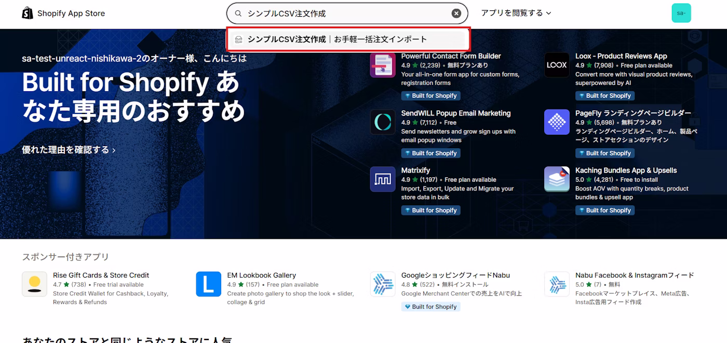The height and width of the screenshot is (343, 727).
Task: Click app icon in search suggestion
Action: [x=238, y=39]
